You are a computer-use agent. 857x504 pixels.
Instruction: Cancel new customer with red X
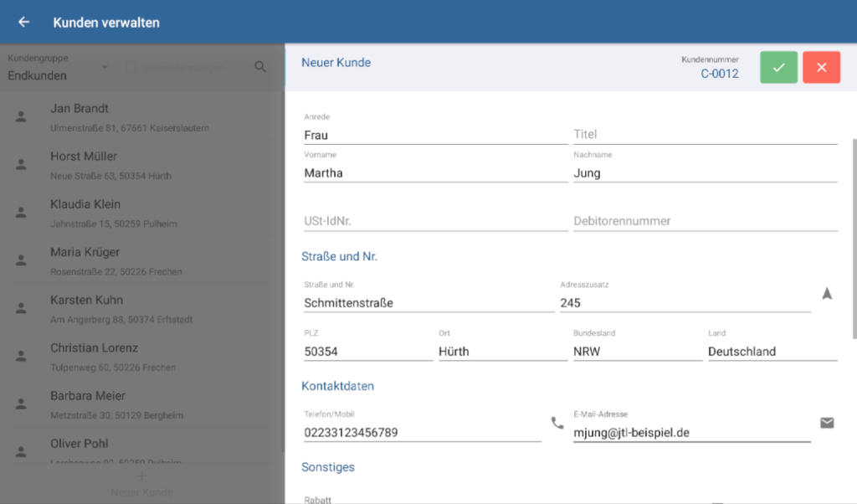click(x=821, y=67)
